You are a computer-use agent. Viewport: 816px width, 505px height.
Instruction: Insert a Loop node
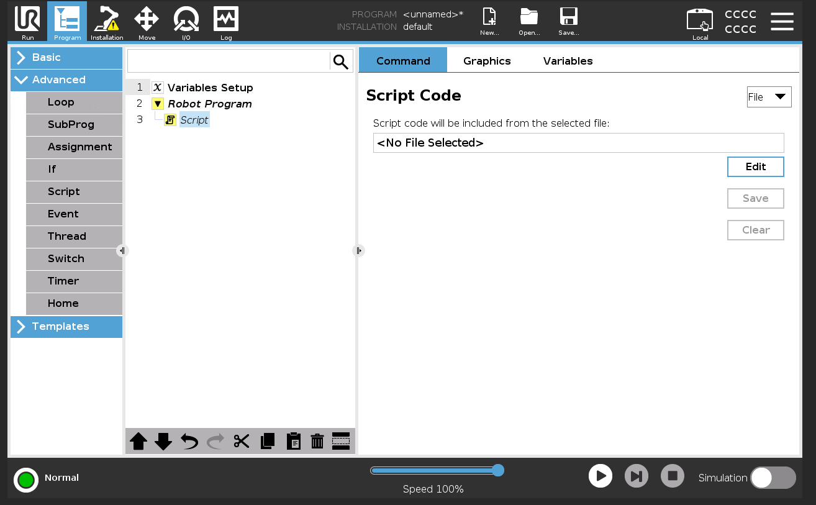point(74,102)
